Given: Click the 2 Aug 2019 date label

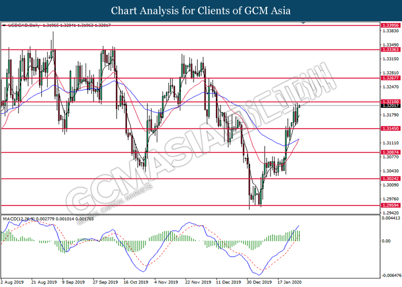Looking at the screenshot, I should [12, 282].
